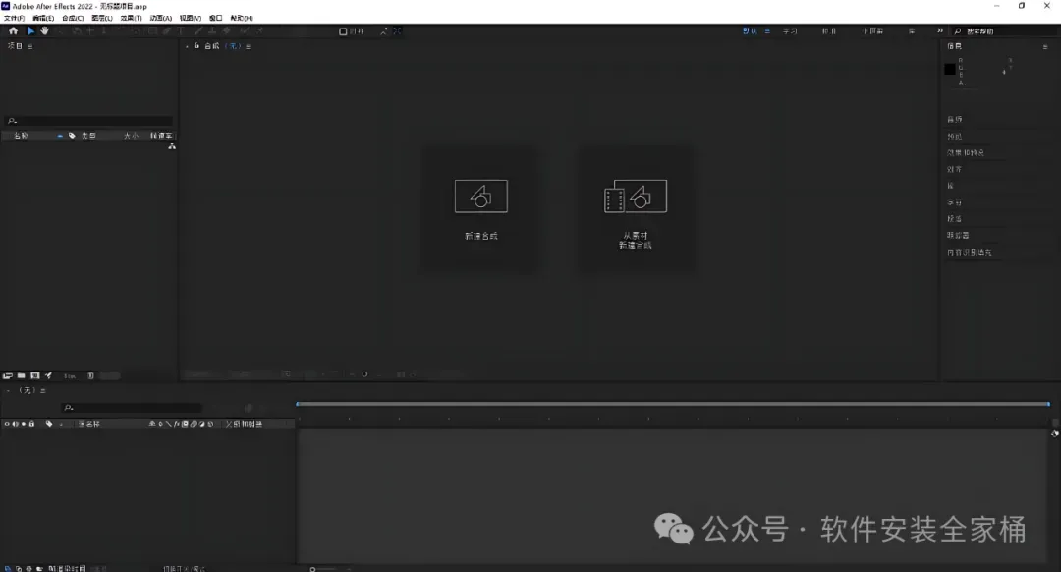Open the 合成 viewer panel menu icon

(248, 46)
